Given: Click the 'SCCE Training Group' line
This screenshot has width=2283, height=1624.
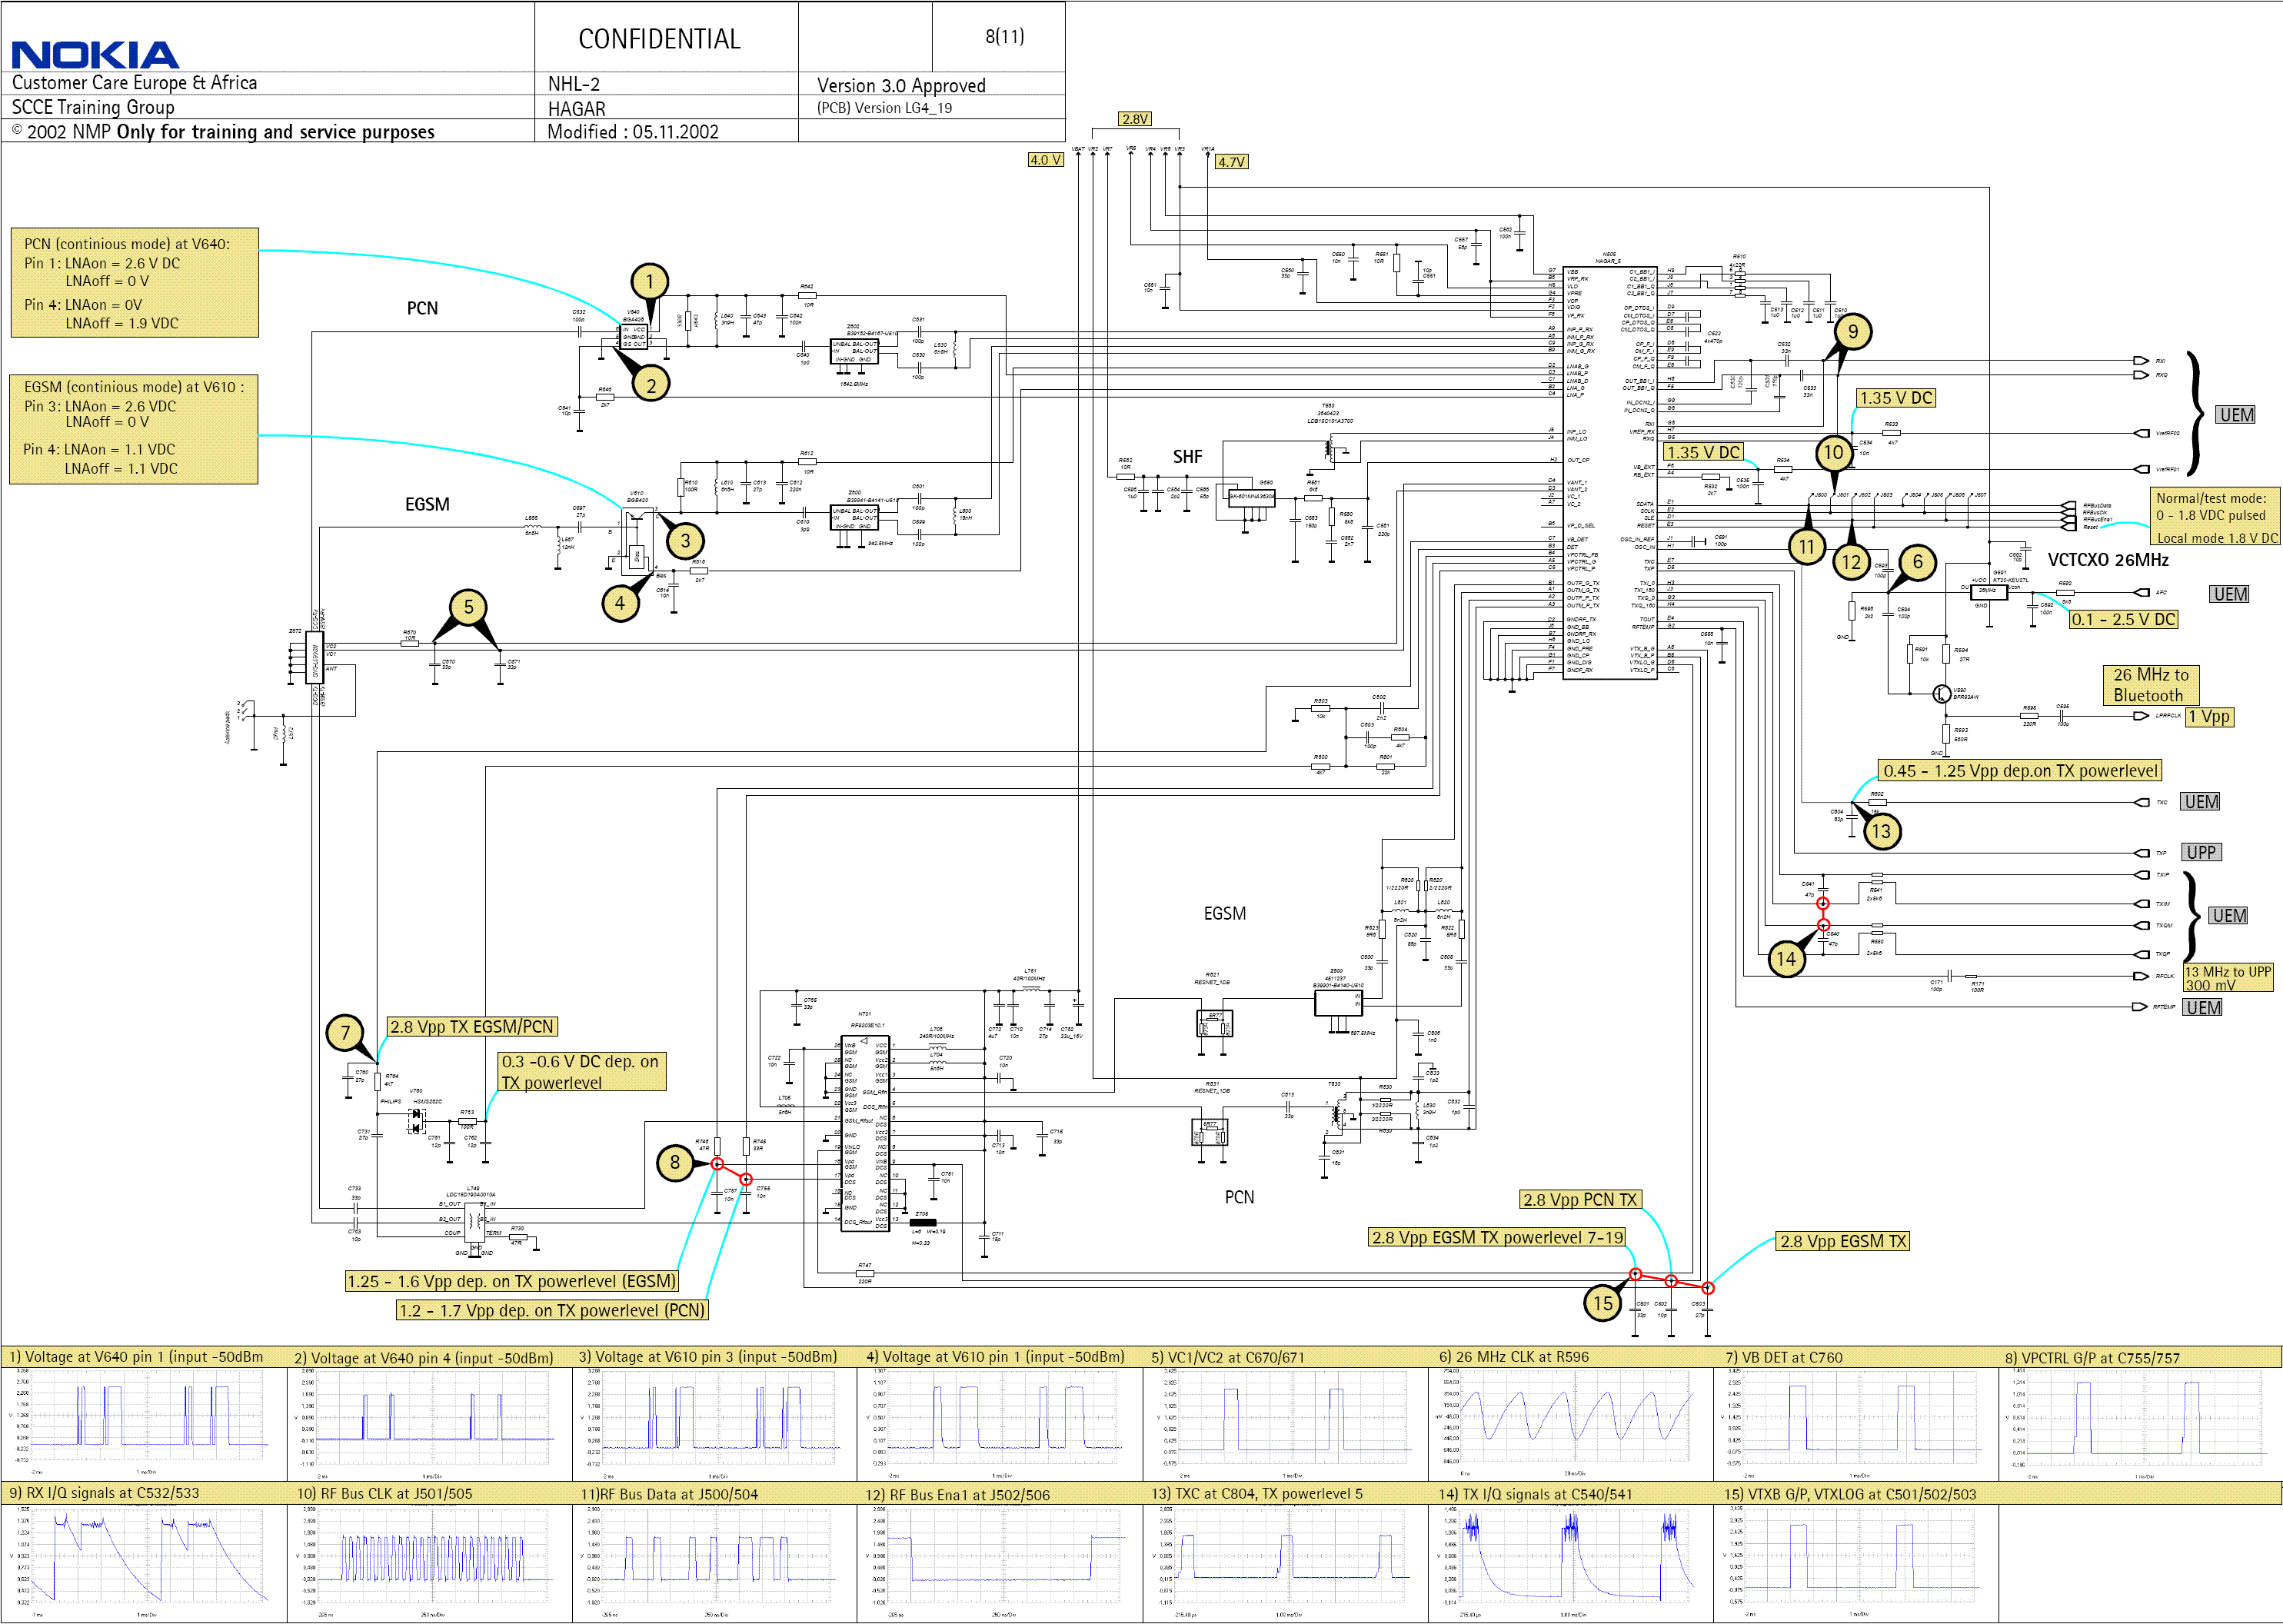Looking at the screenshot, I should pyautogui.click(x=93, y=107).
